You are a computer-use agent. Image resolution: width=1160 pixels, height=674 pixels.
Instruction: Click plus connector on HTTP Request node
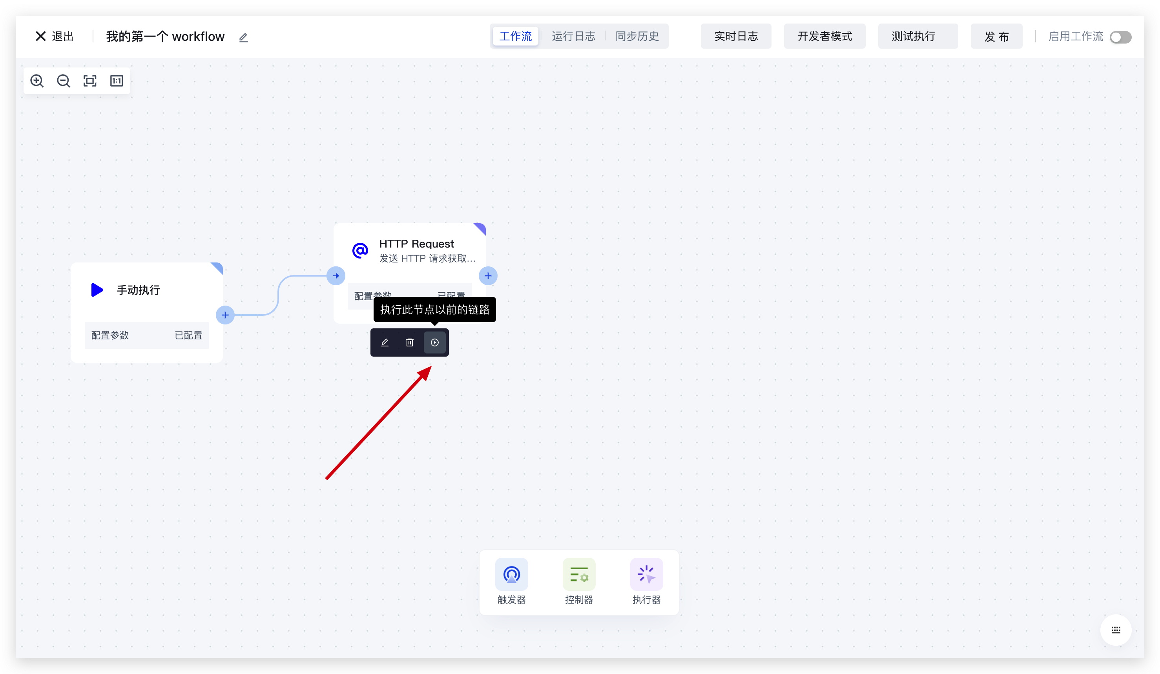488,276
